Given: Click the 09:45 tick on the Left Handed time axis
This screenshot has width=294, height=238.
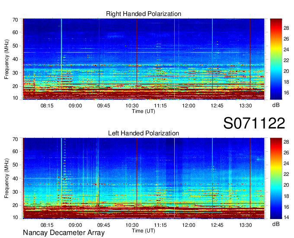Looking at the screenshot, I should click(103, 225).
